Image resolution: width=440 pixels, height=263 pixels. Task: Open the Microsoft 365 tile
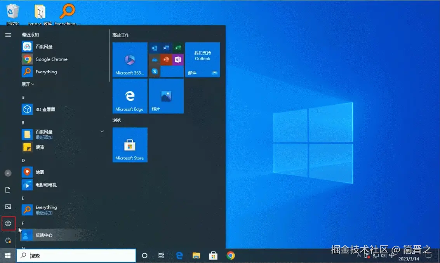pyautogui.click(x=130, y=60)
